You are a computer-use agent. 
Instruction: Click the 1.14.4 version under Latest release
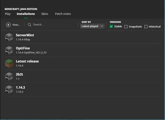coord(19,66)
